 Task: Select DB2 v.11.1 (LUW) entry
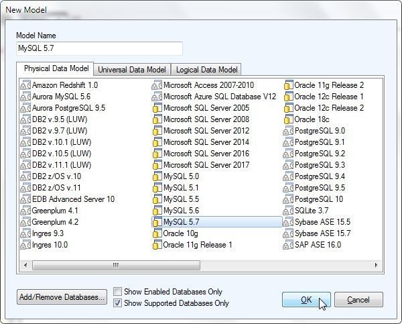click(x=56, y=165)
